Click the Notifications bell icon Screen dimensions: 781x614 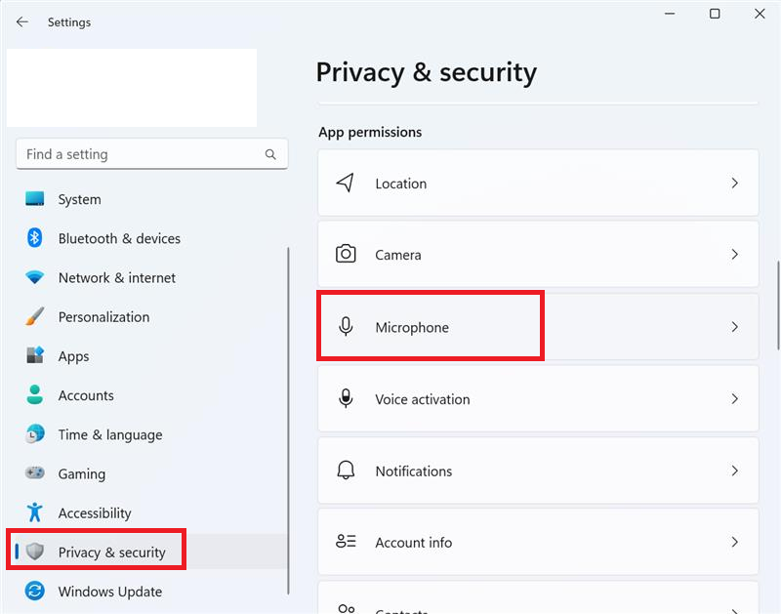coord(346,471)
